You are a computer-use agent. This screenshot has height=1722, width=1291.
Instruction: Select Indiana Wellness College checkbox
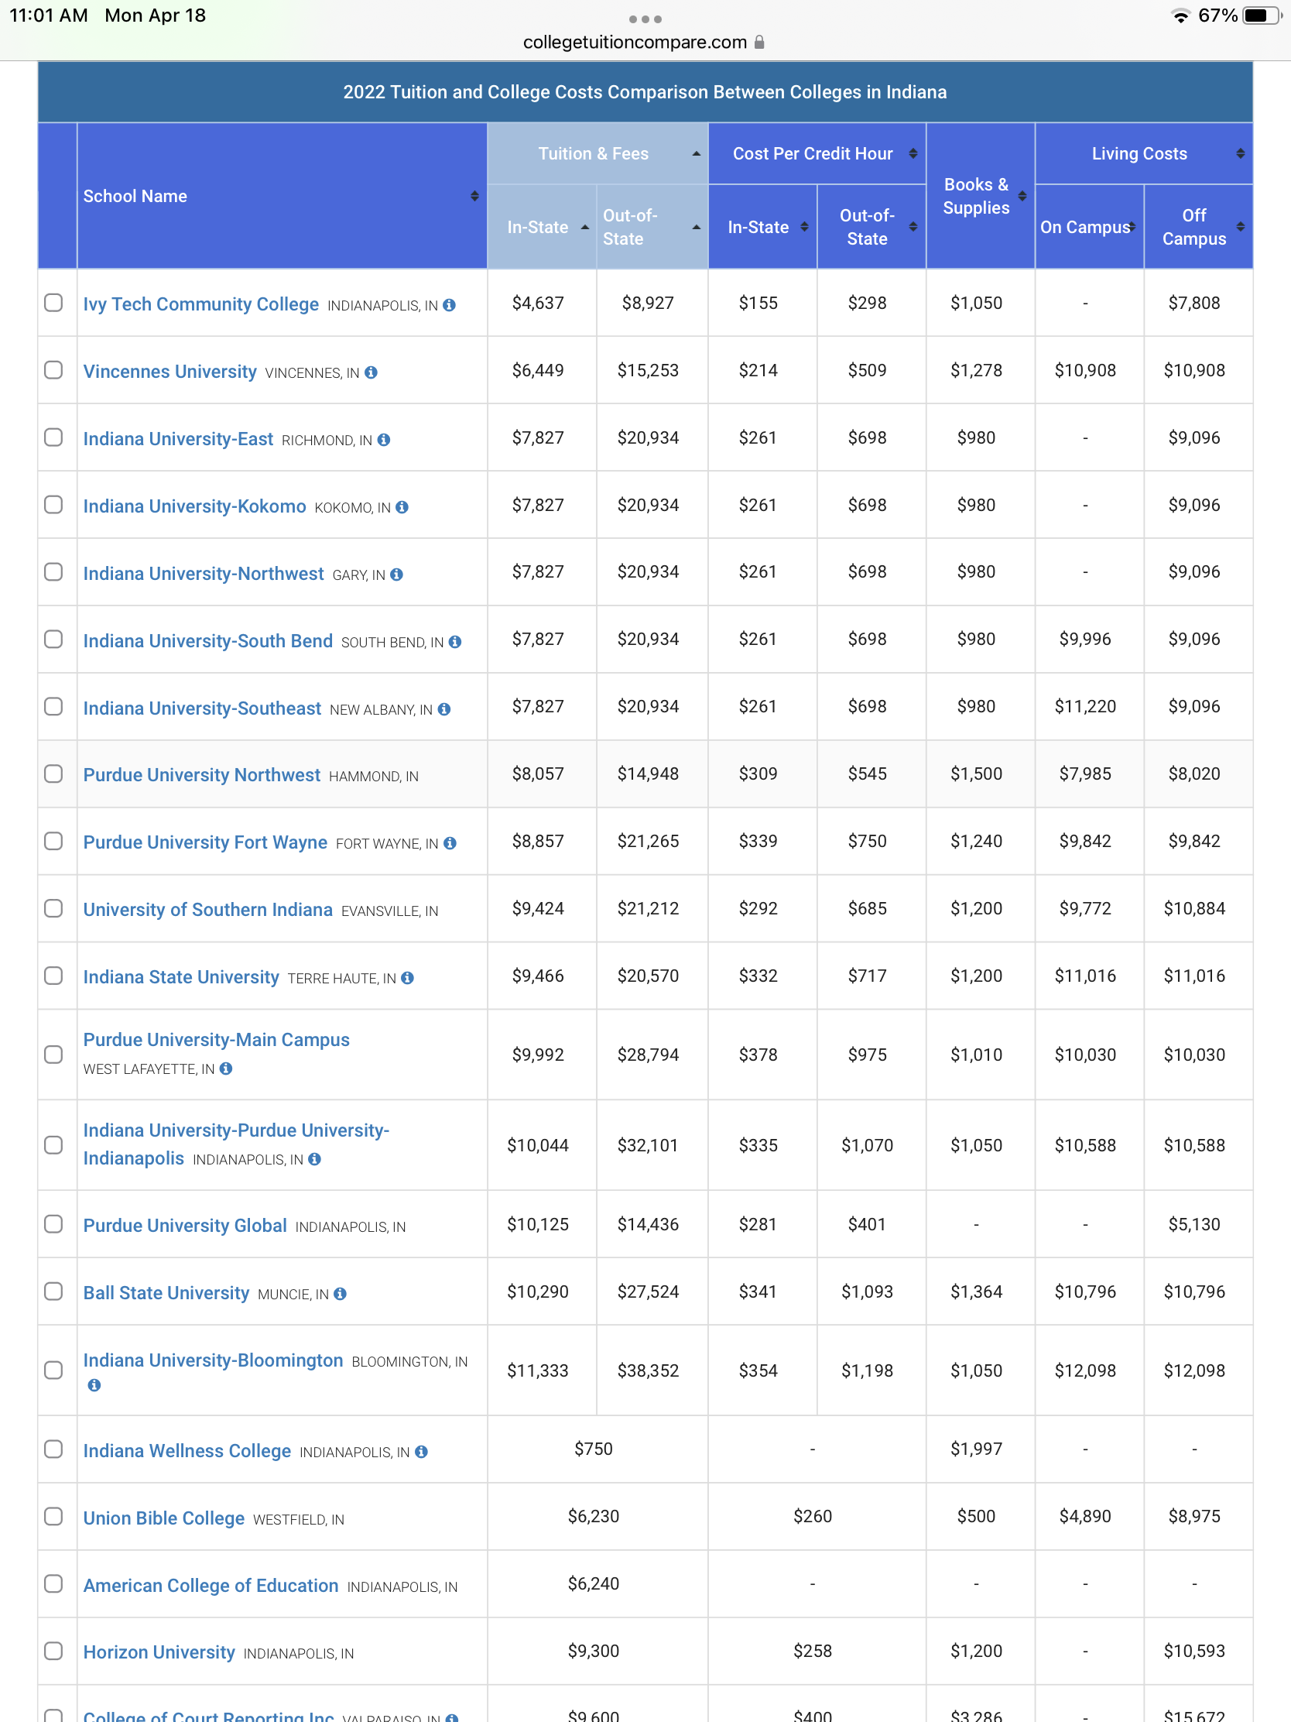53,1449
